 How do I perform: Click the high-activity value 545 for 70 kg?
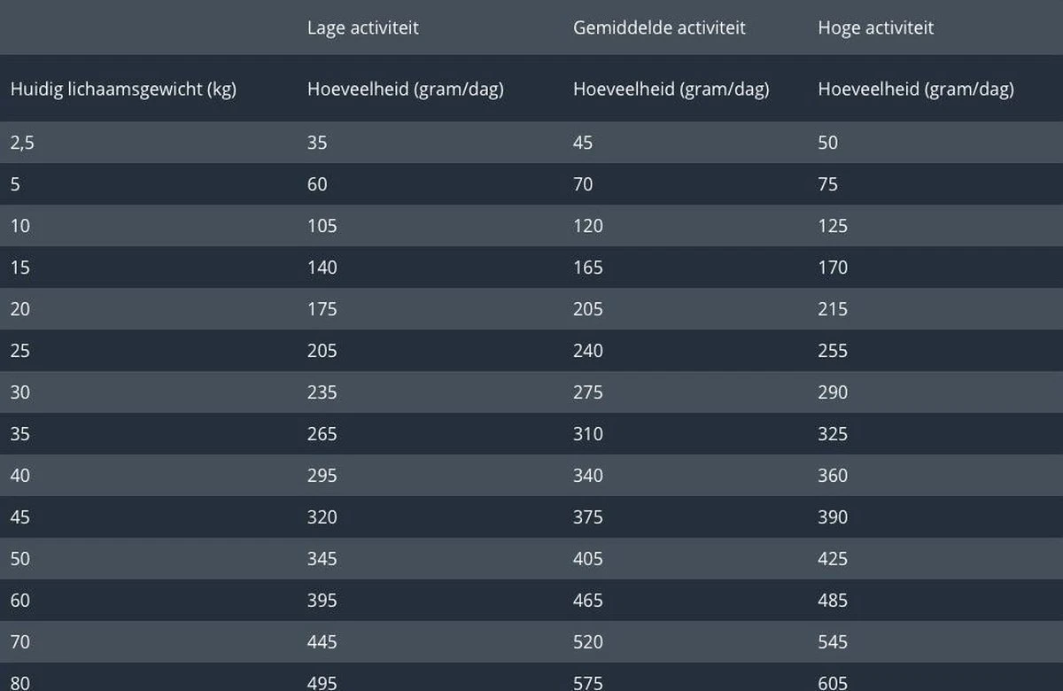point(833,642)
